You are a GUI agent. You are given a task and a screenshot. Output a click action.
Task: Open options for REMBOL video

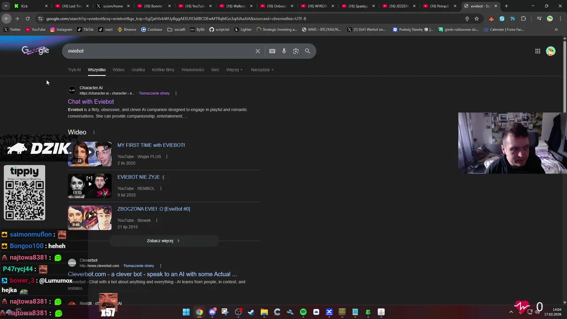(x=160, y=189)
